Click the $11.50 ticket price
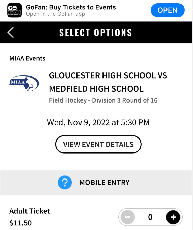Viewport: 193px width, 230px height. point(21,223)
